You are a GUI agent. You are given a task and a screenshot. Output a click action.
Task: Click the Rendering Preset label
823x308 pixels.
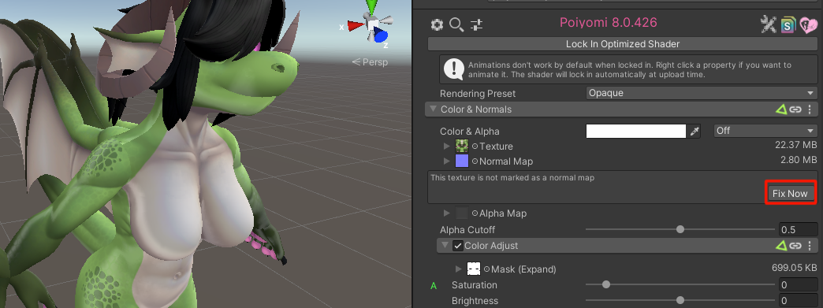(x=478, y=94)
